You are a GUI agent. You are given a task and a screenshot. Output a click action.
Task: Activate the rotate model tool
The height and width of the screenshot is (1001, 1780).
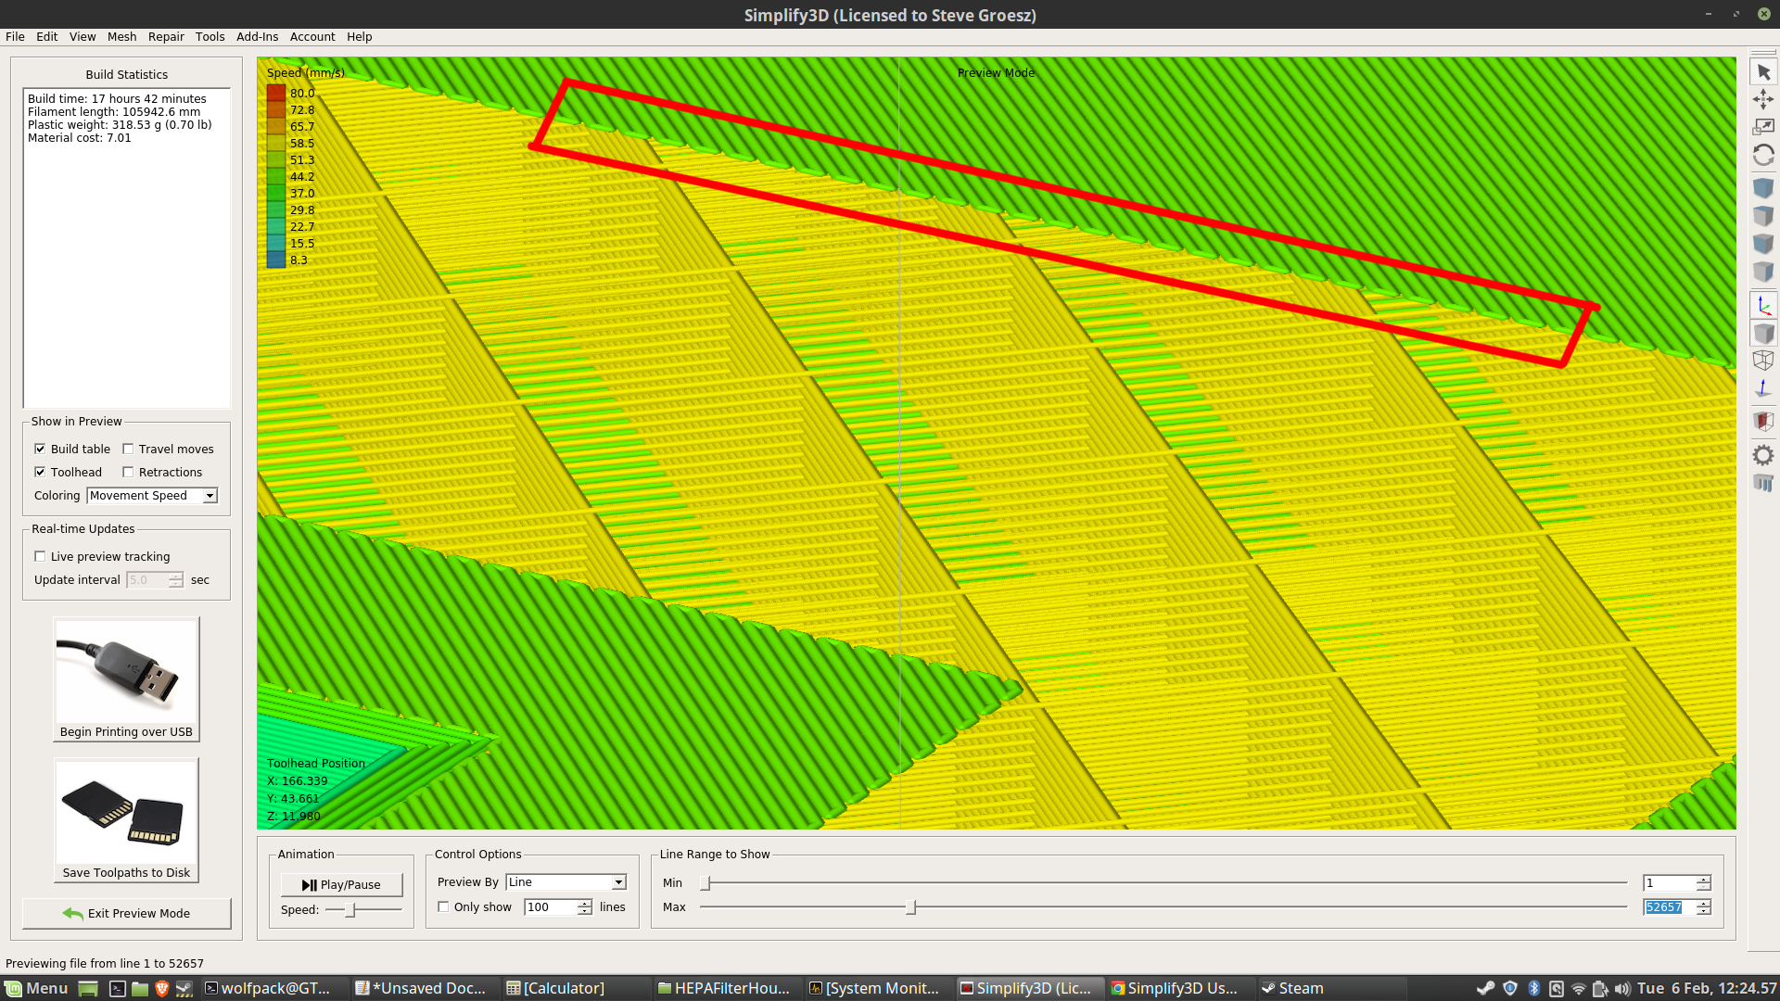[x=1763, y=155]
